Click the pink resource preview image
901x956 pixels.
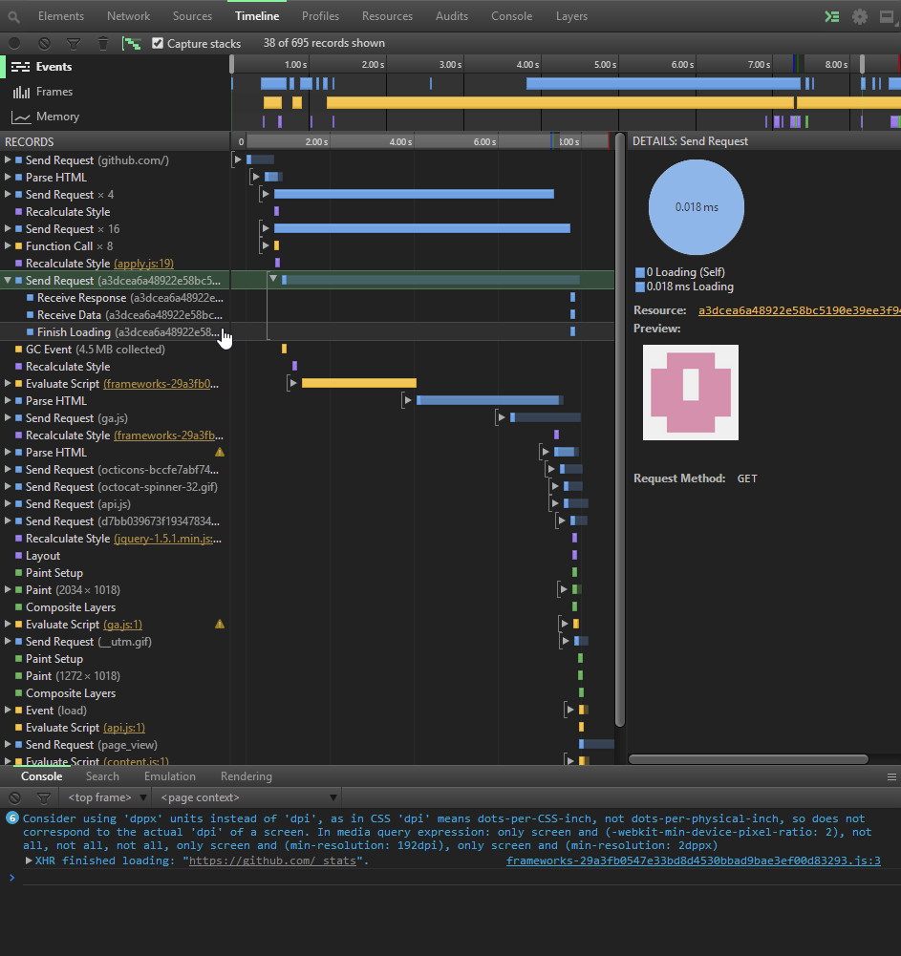[x=691, y=393]
